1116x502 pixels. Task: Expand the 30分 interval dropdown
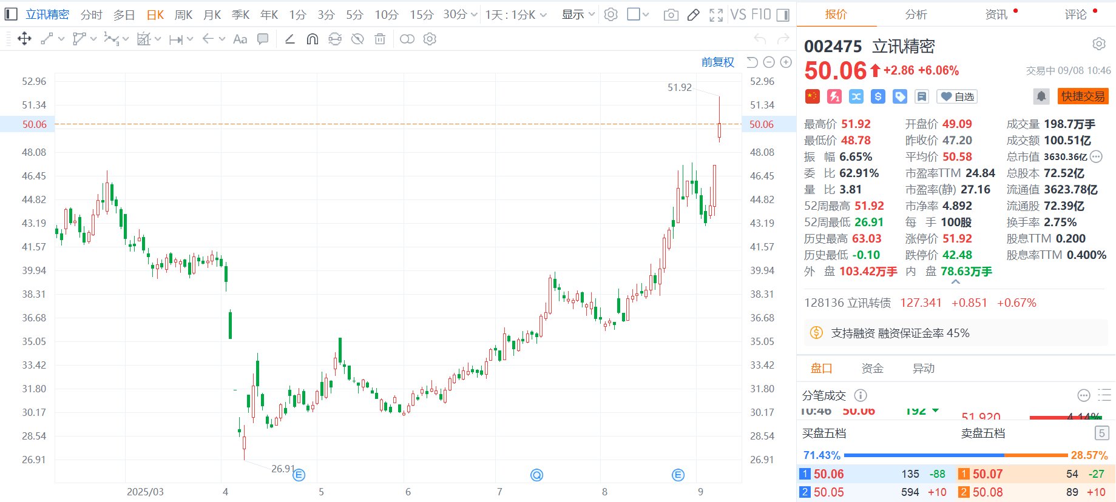(x=460, y=15)
